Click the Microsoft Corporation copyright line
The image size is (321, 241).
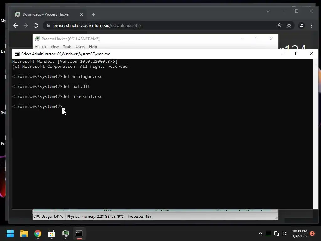pos(71,67)
